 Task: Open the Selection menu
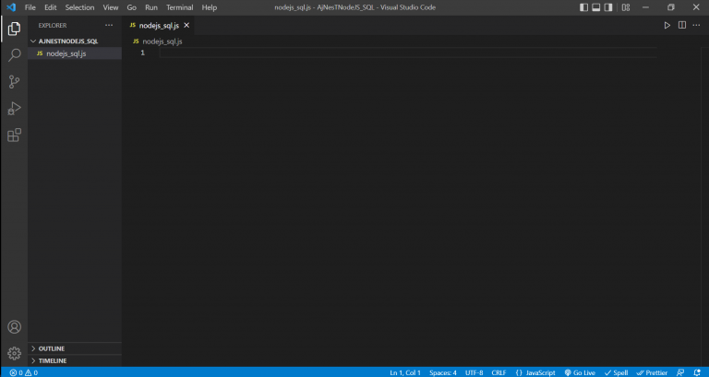pos(79,7)
